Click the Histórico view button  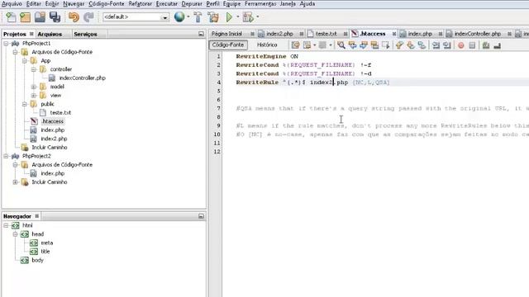[x=267, y=45]
